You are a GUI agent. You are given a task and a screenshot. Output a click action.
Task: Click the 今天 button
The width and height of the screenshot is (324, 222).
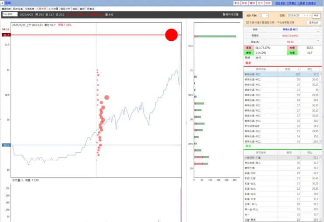(x=316, y=15)
